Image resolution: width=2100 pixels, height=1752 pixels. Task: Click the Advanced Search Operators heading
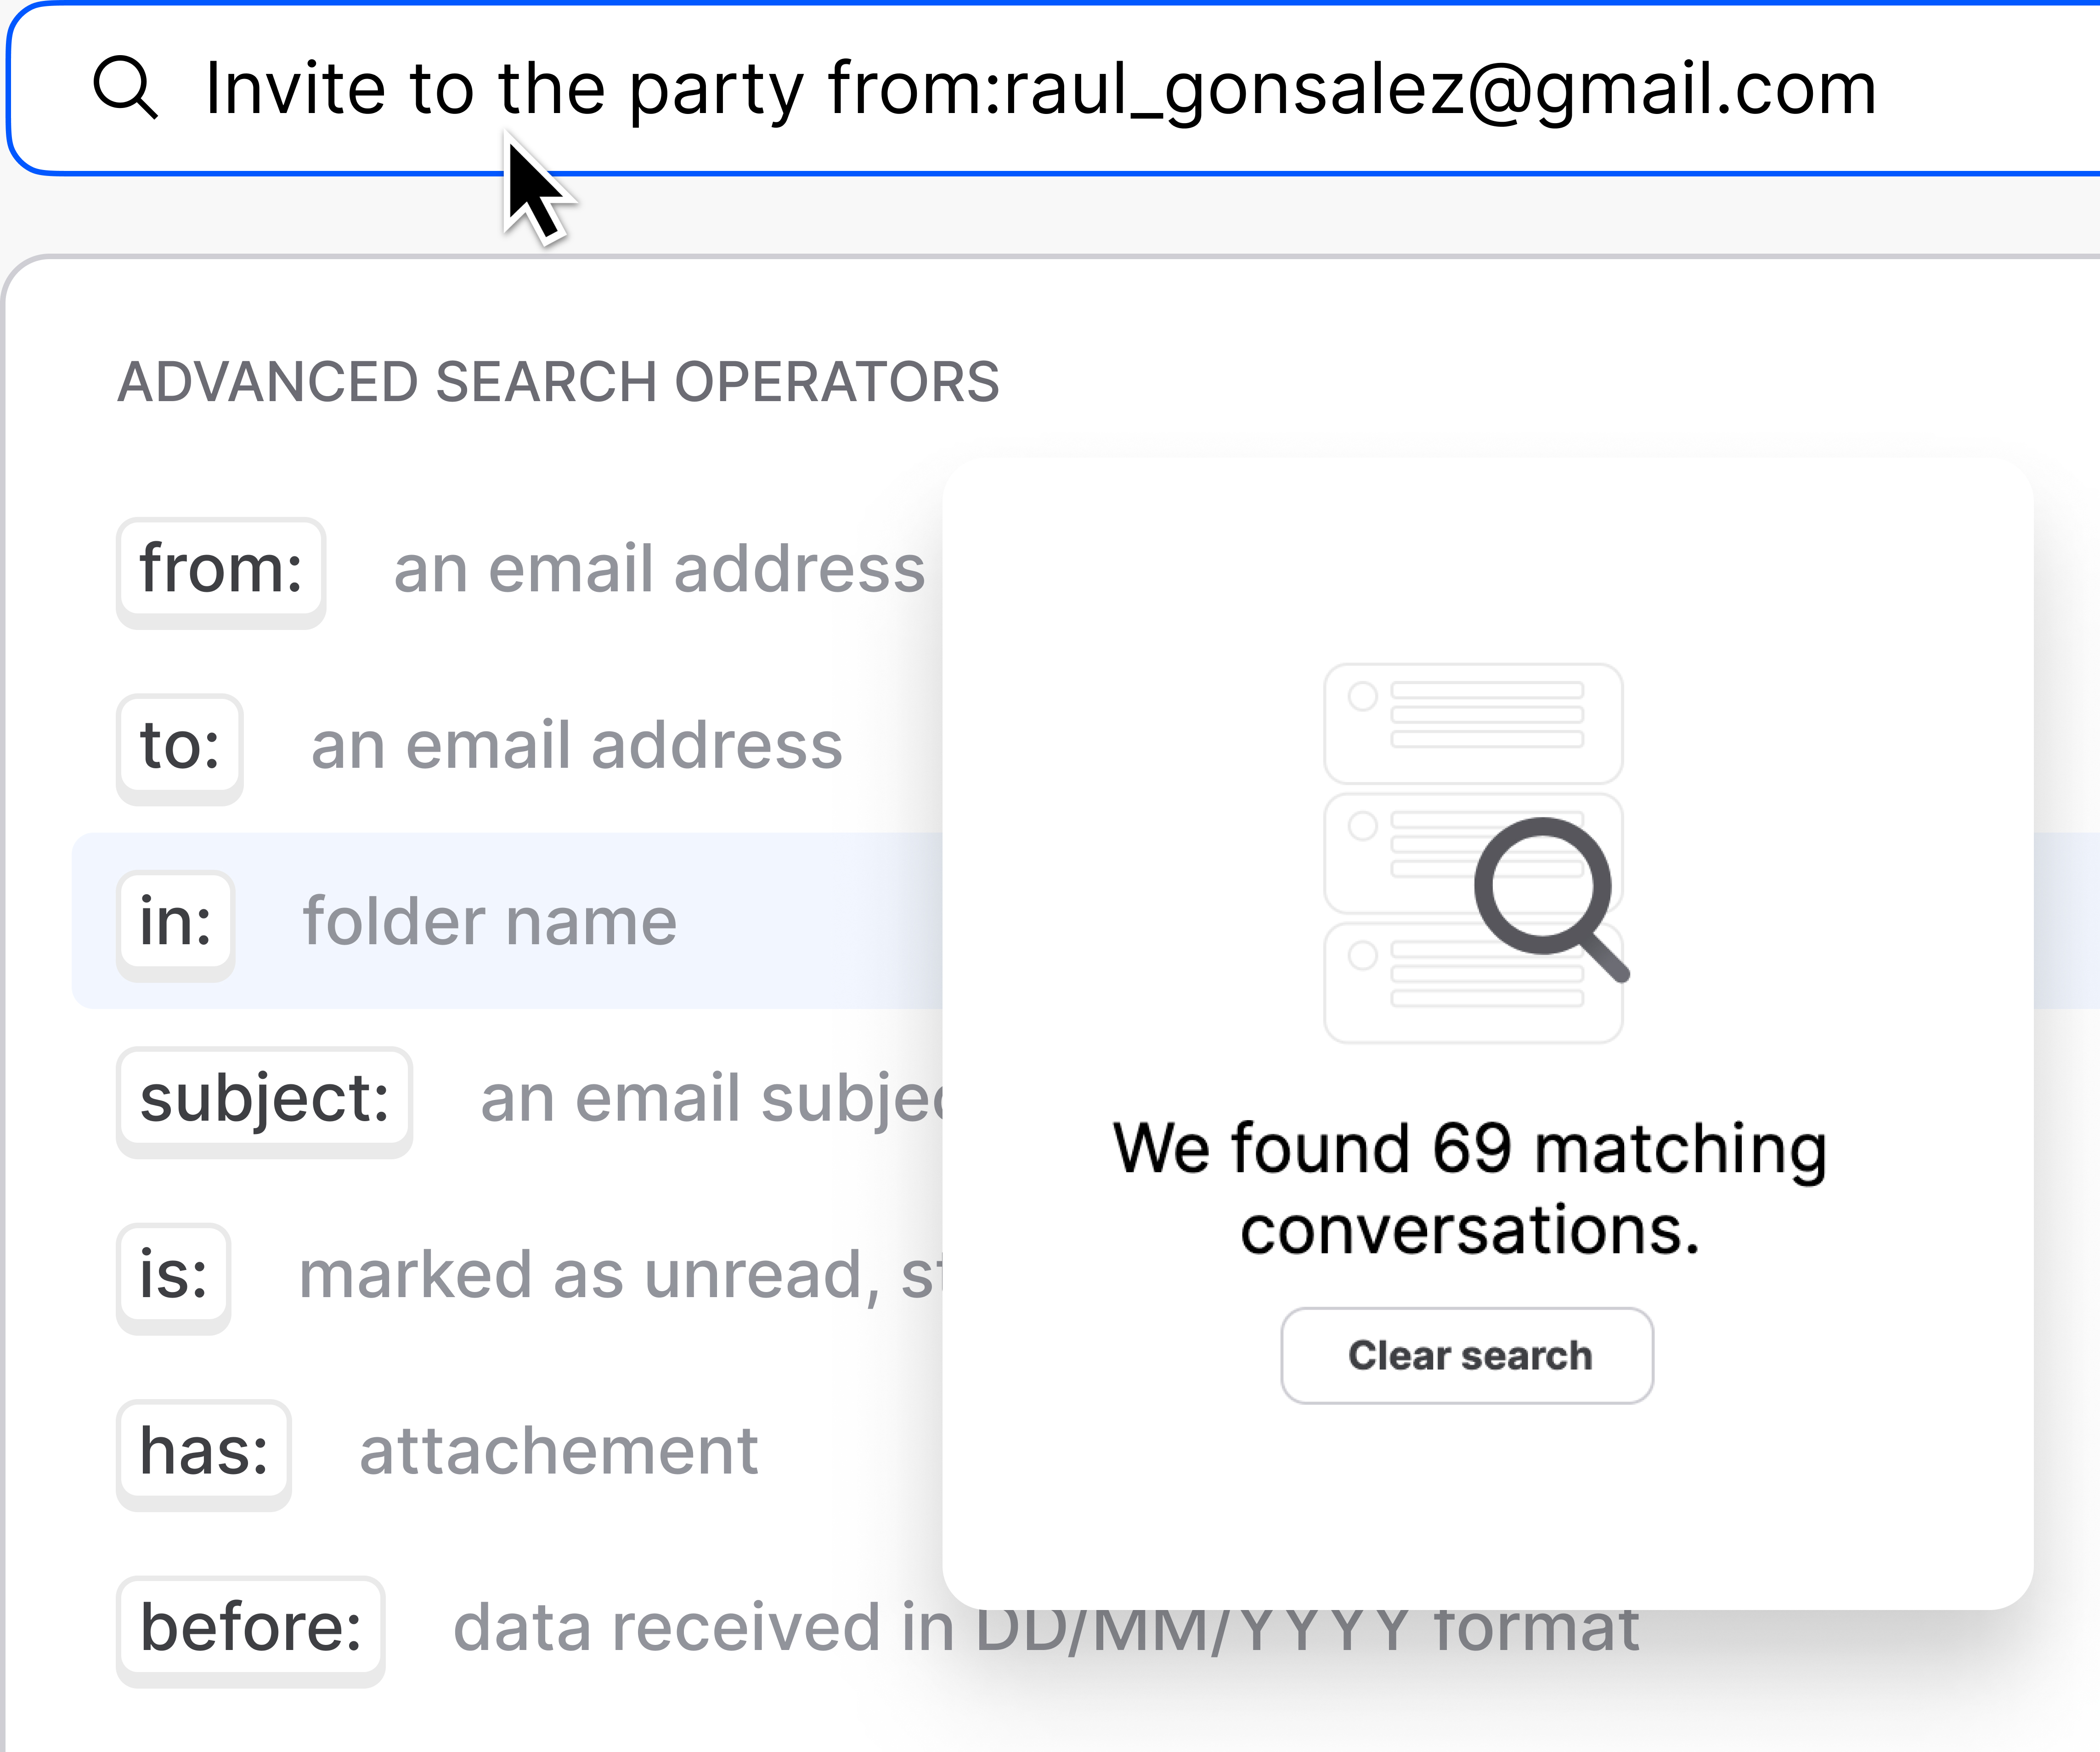click(x=558, y=382)
